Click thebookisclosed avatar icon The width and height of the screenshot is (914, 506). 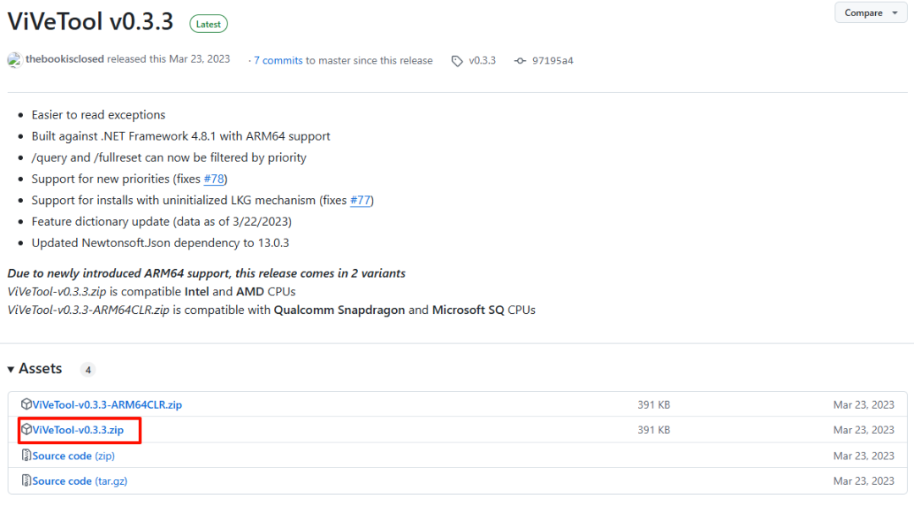click(14, 60)
